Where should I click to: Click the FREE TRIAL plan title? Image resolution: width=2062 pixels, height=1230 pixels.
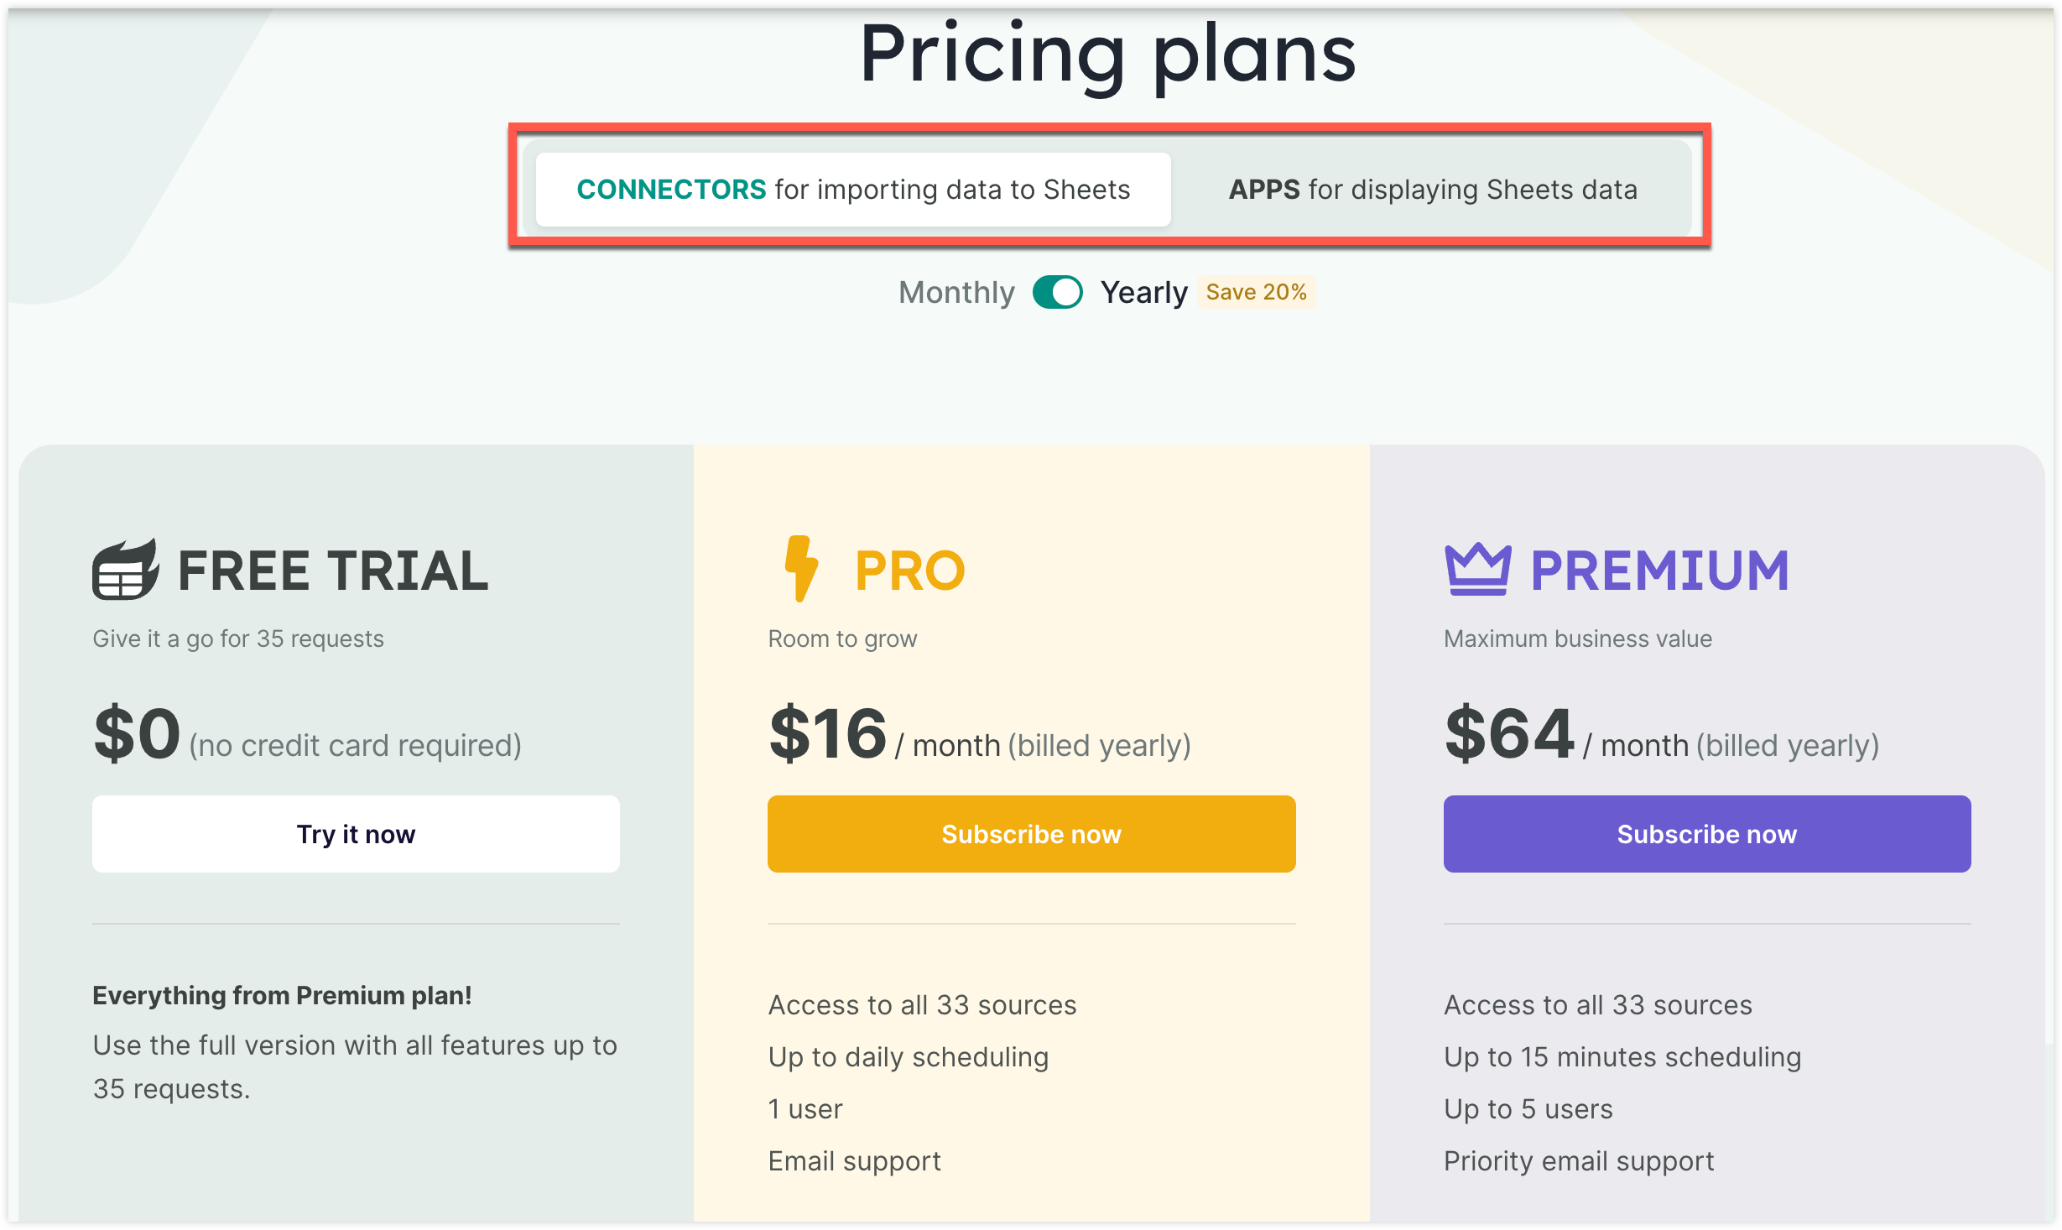[x=332, y=571]
